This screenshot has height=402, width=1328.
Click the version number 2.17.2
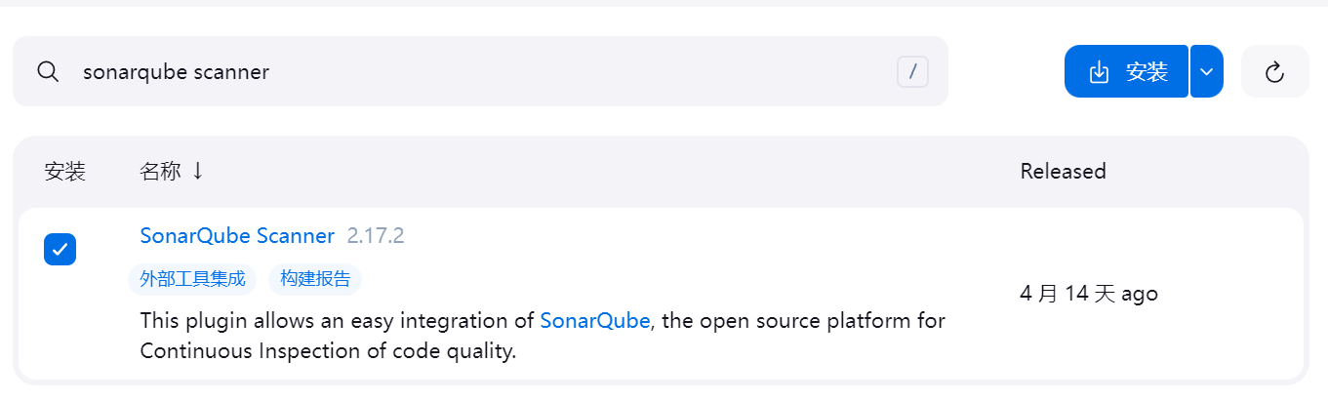tap(376, 235)
